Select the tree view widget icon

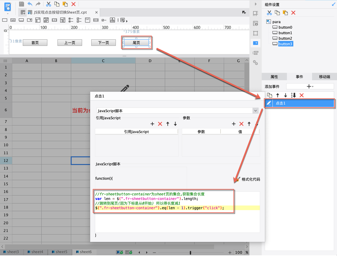coord(112,20)
